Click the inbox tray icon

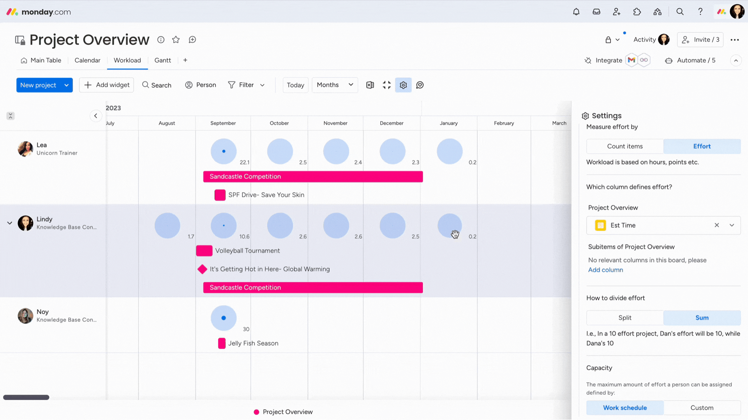[596, 11]
